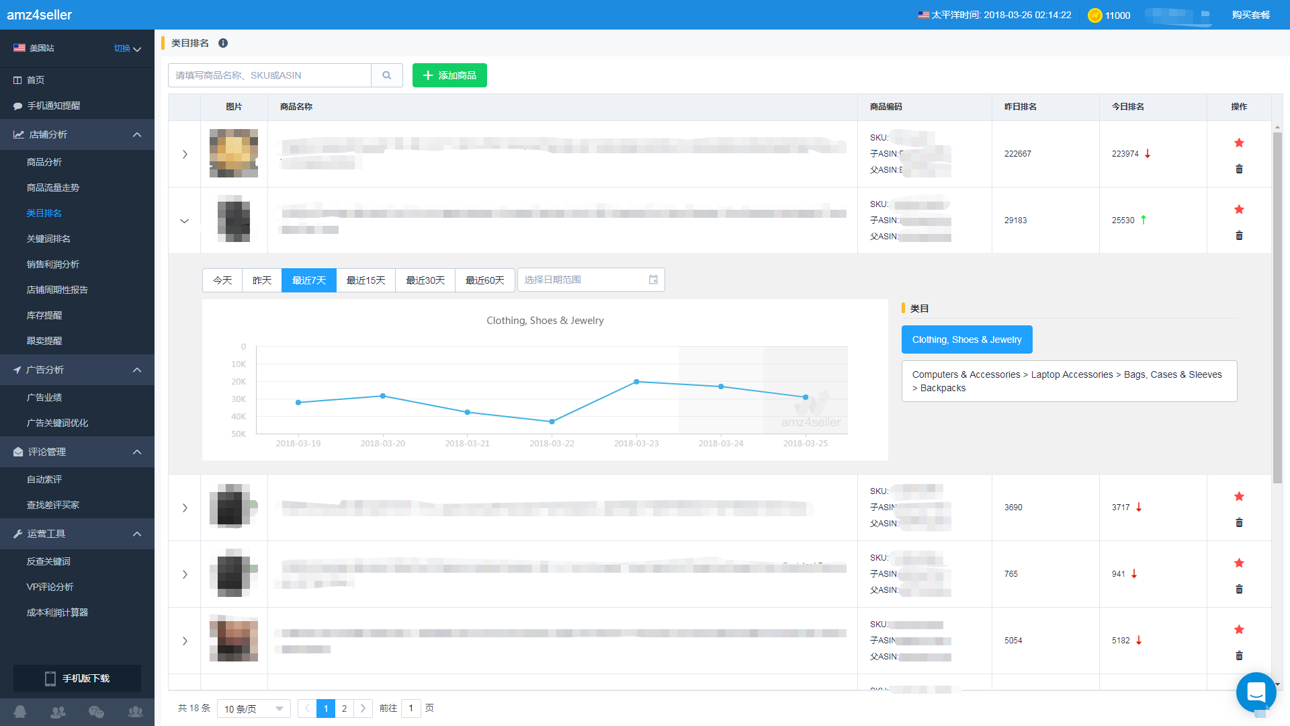Select the 最近15天 date range tab

pos(366,280)
